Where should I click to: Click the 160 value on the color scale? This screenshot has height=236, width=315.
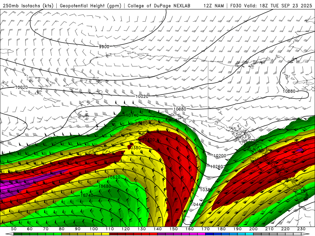[x=189, y=229]
